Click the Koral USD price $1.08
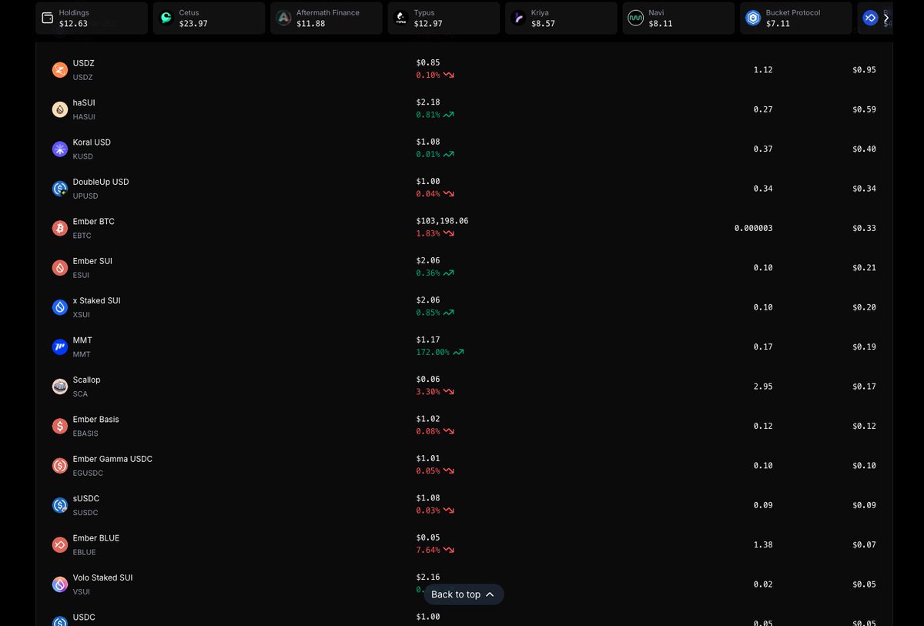This screenshot has width=924, height=626. pos(428,142)
